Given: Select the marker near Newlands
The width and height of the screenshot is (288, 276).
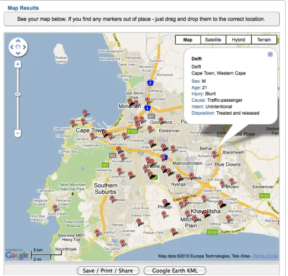Looking at the screenshot, I should [x=119, y=171].
